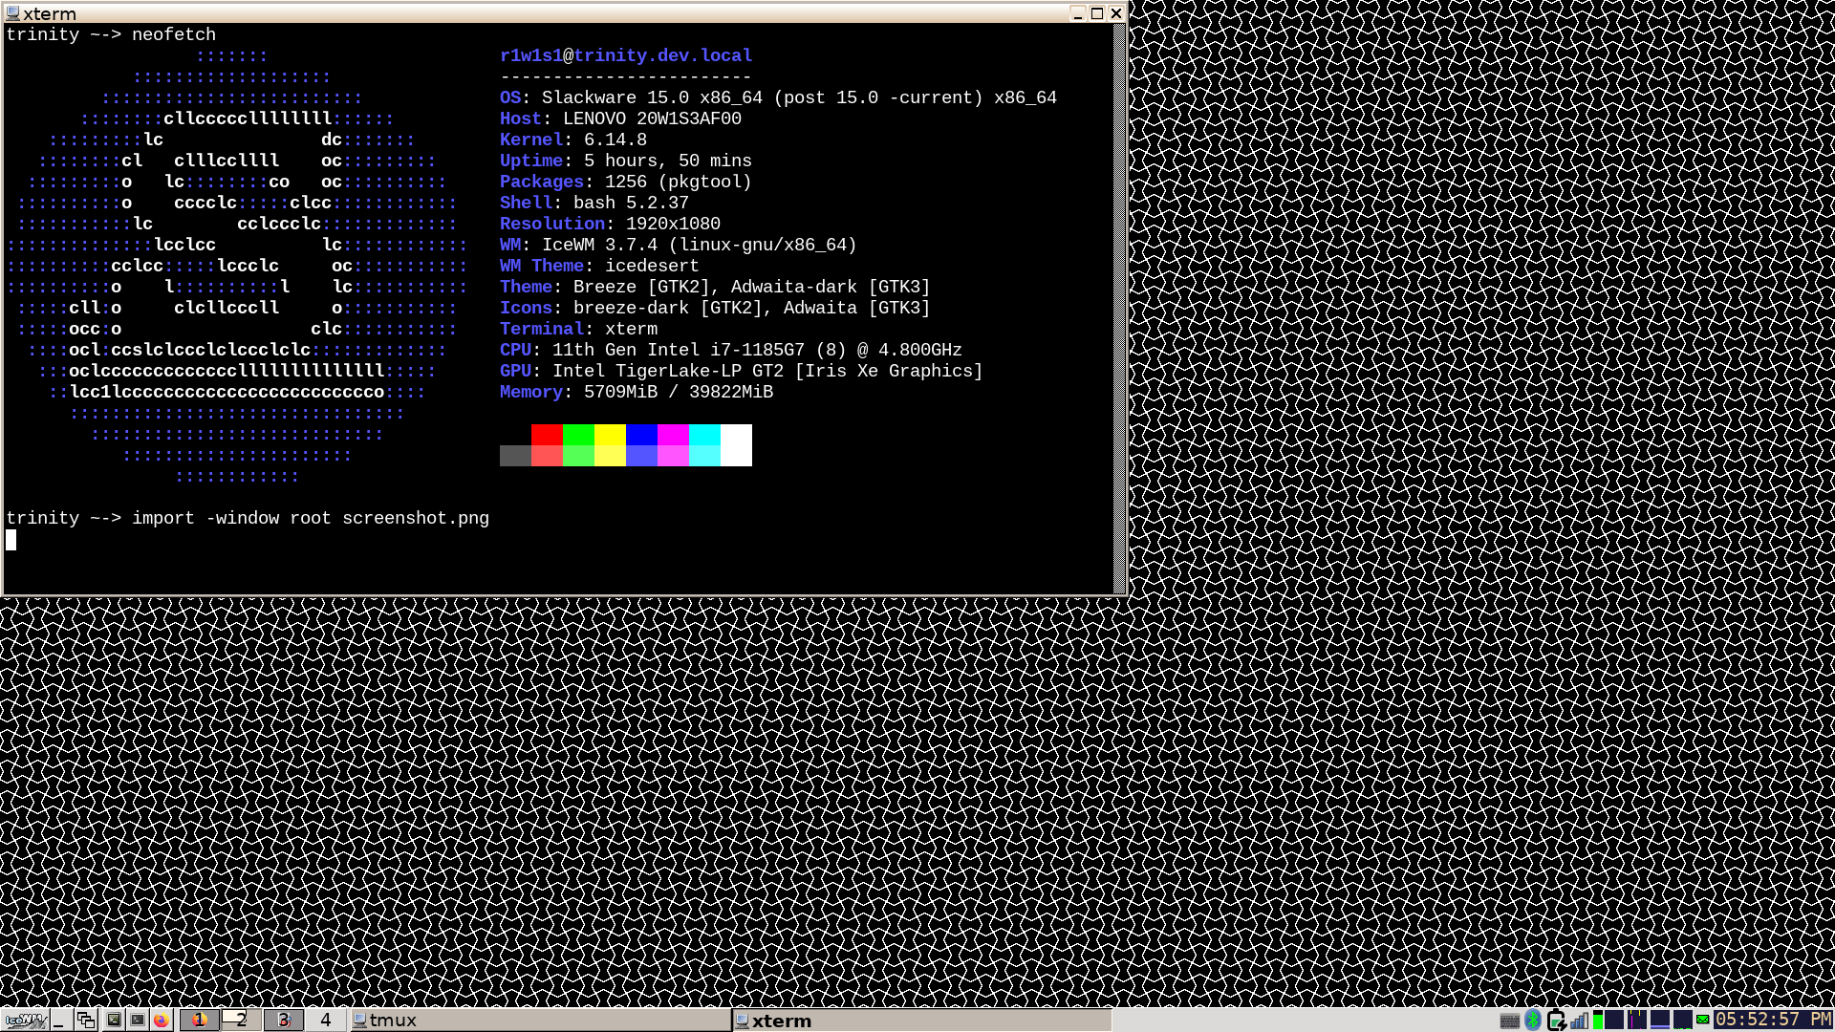Open the green mail notification icon
The width and height of the screenshot is (1835, 1032).
tap(1703, 1020)
